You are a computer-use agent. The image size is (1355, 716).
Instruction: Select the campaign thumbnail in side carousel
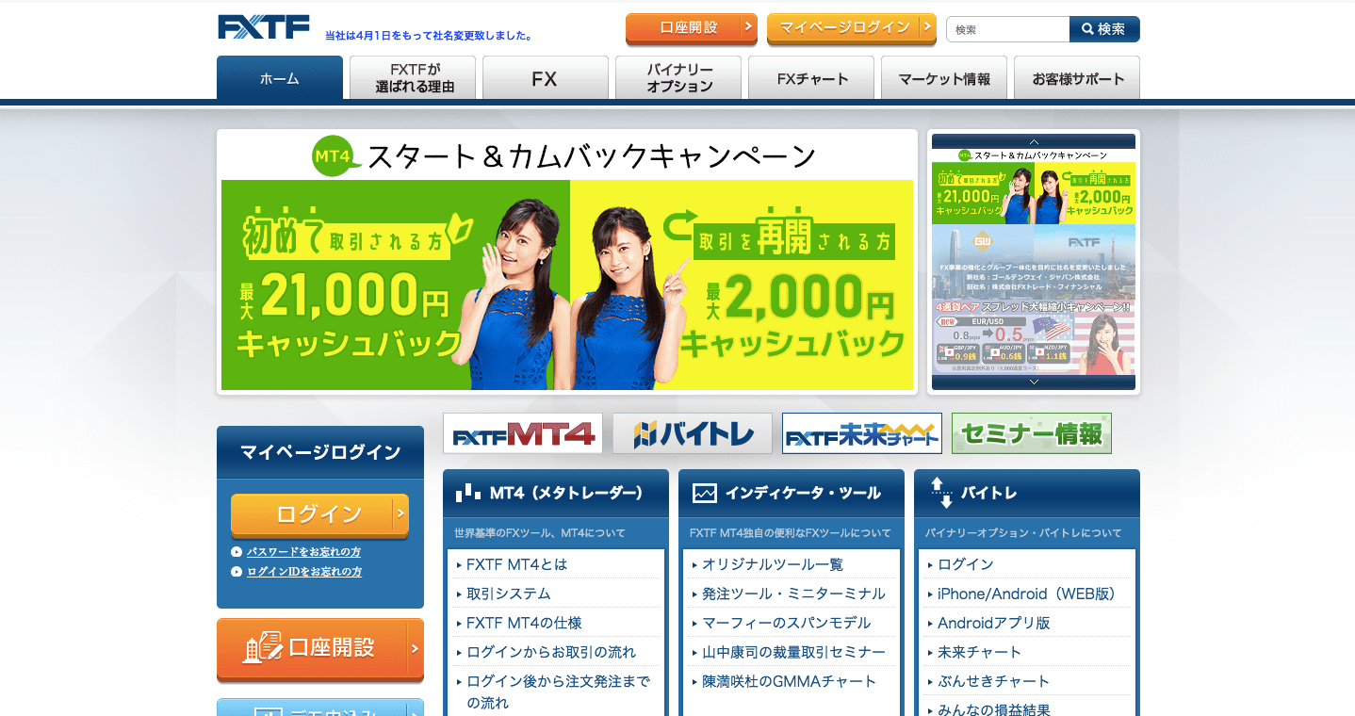tap(1034, 186)
